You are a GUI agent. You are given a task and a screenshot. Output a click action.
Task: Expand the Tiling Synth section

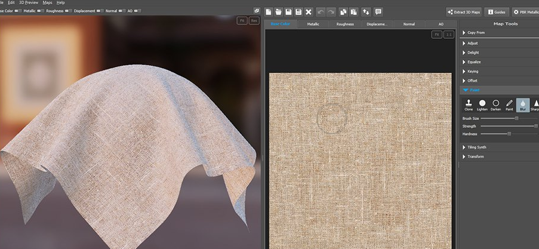(476, 147)
